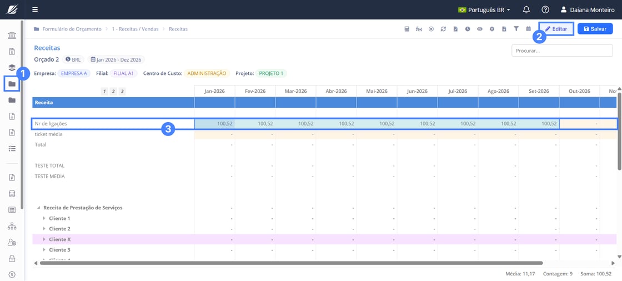Select the PROJETO 1 tag

[271, 73]
